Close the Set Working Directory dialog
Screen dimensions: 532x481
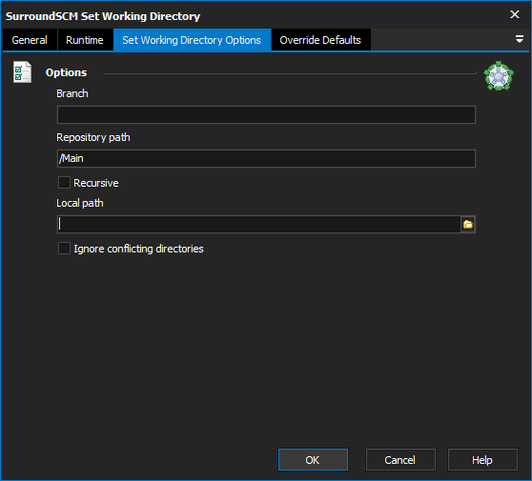[x=515, y=14]
